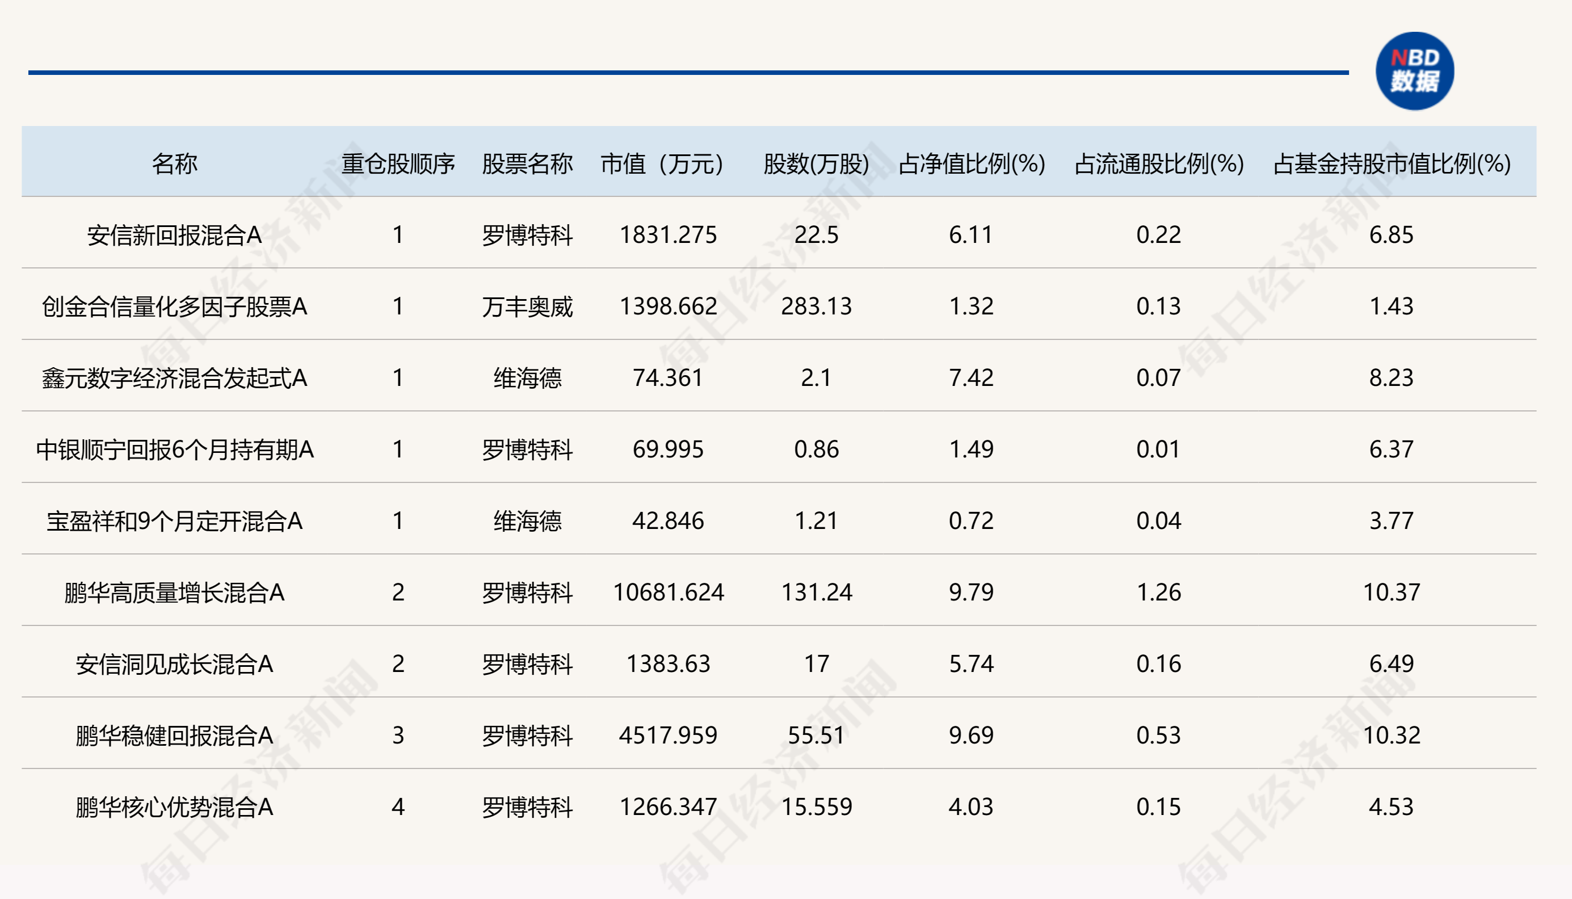Click circulating share ratio 1.26
The image size is (1572, 899).
(1158, 592)
